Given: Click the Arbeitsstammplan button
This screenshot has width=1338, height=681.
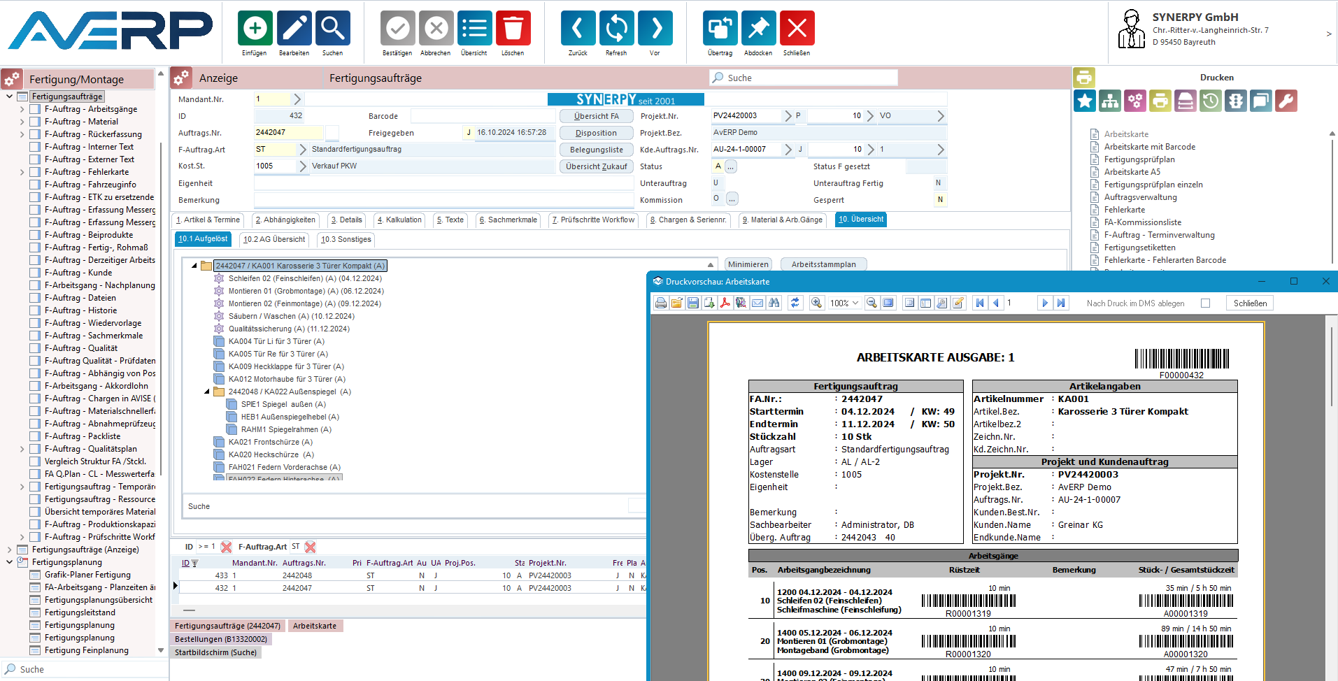Looking at the screenshot, I should coord(823,264).
